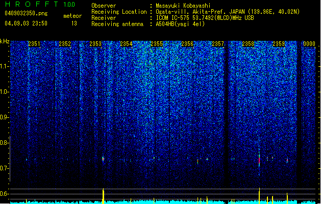This screenshot has height=204, width=321.
Task: Click the 2358 time marker
Action: pos(248,44)
